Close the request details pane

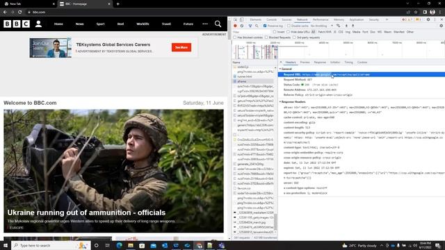[281, 62]
